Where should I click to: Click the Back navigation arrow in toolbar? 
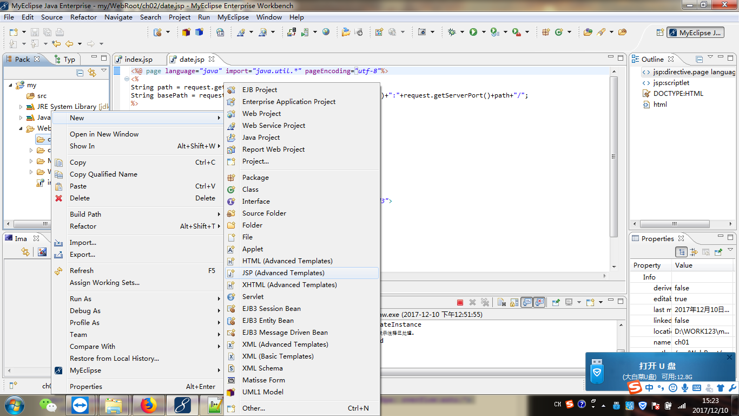pyautogui.click(x=69, y=44)
